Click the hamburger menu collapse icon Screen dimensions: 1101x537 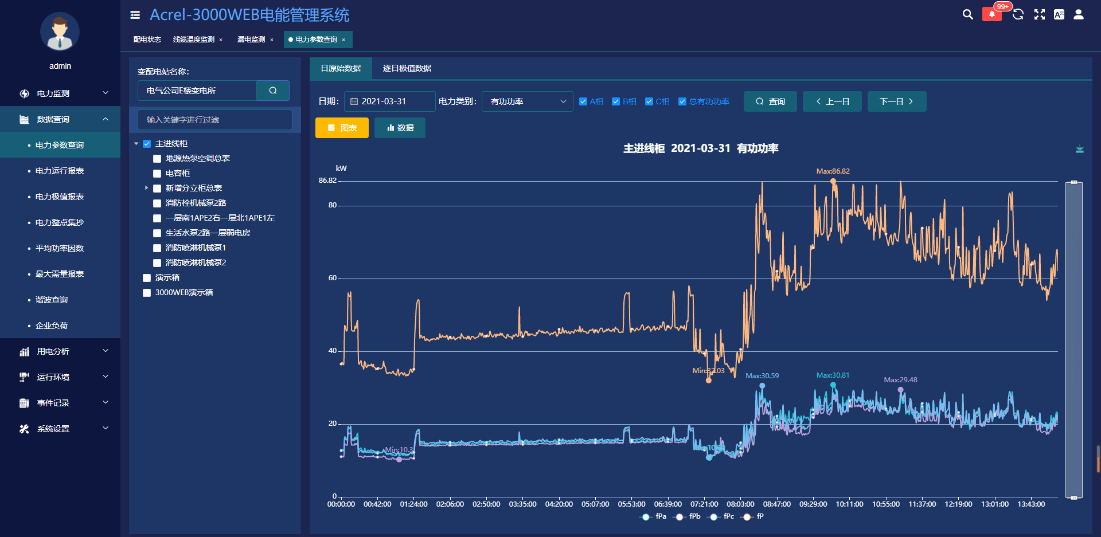coord(135,15)
